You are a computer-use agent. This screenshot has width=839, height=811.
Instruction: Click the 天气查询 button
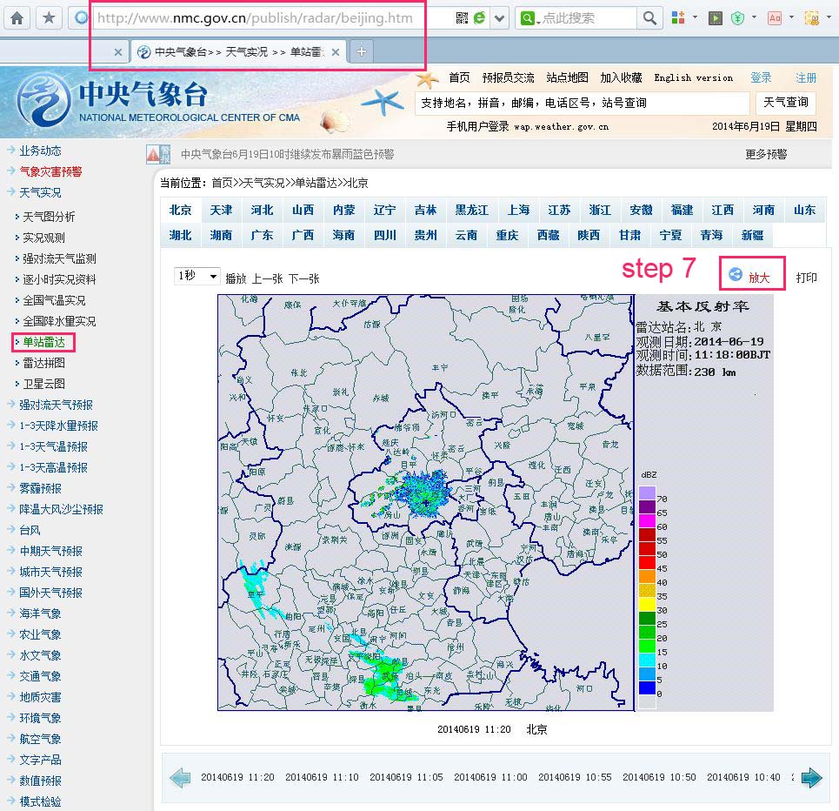click(785, 103)
